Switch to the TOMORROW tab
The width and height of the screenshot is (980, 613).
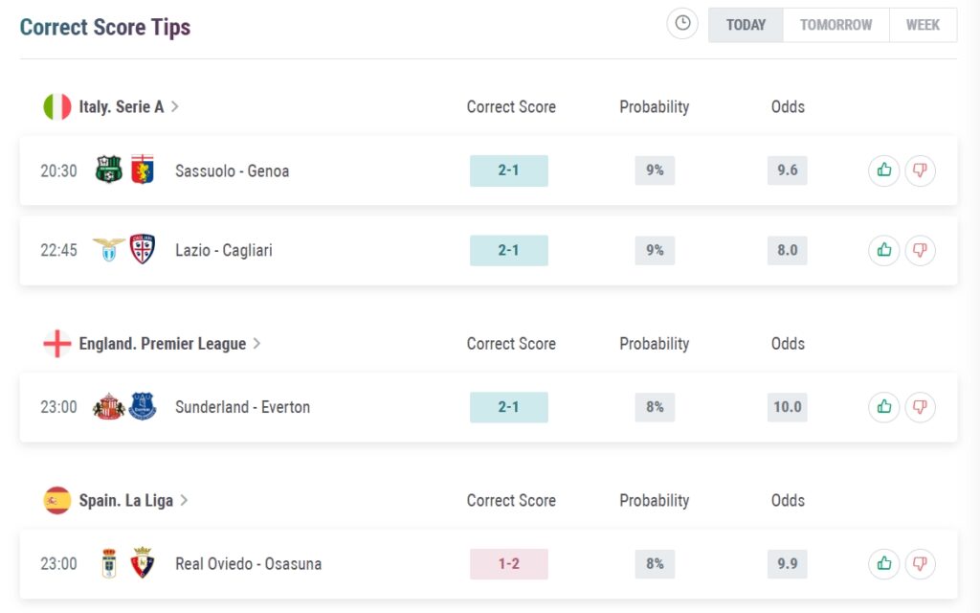pyautogui.click(x=835, y=25)
